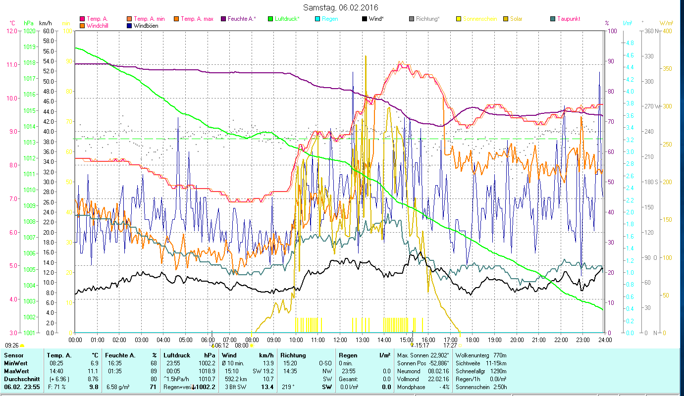
Task: Click the Richtung column header in table
Action: (293, 355)
